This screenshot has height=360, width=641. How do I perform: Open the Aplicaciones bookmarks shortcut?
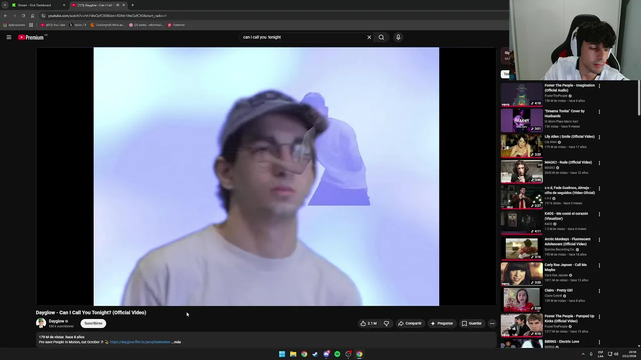tap(14, 25)
